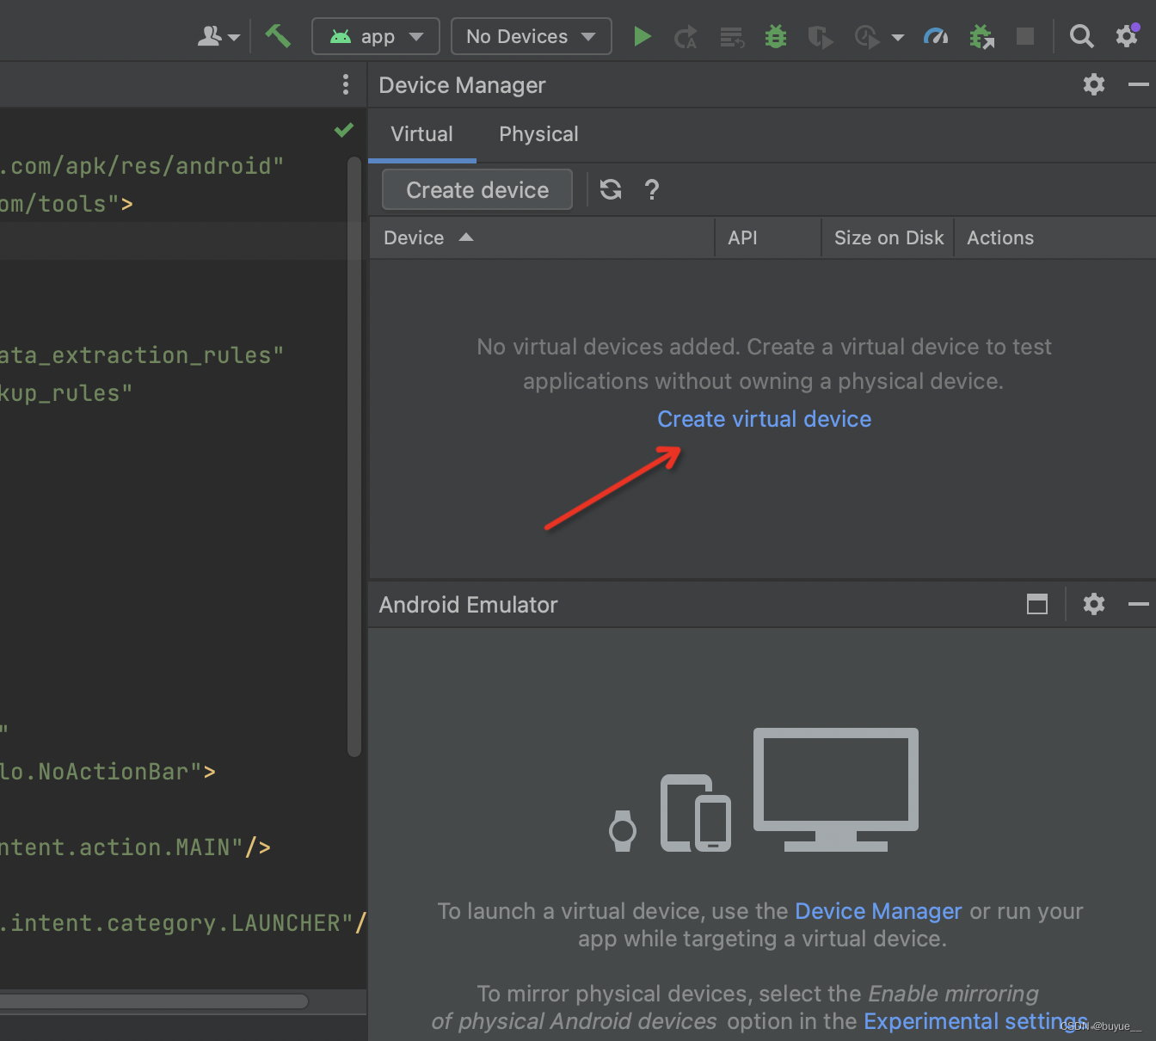
Task: Click the Profile app icon
Action: [x=866, y=37]
